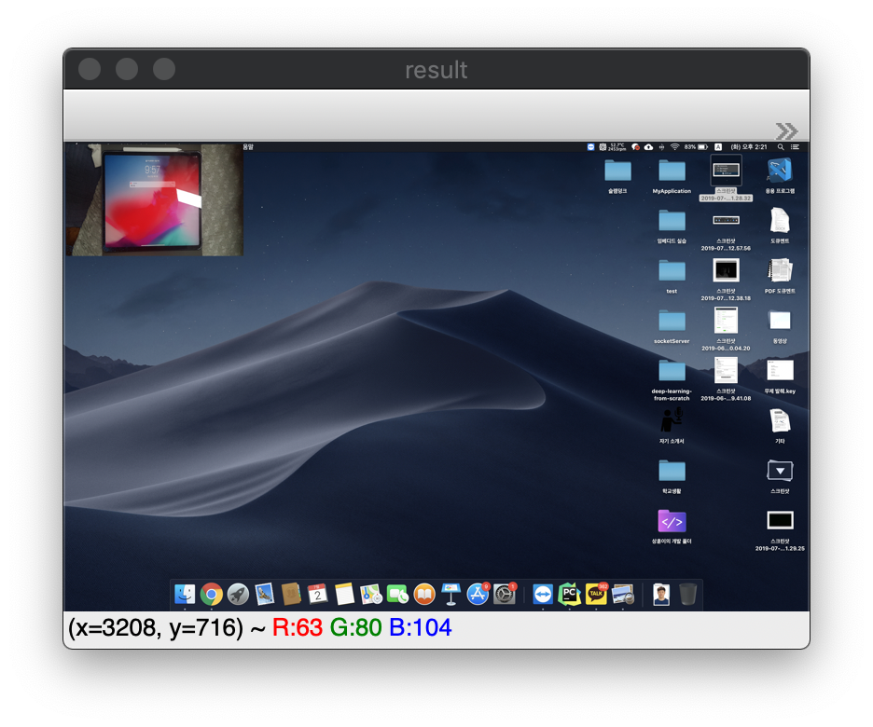Click the blue B:104 value

pyautogui.click(x=421, y=628)
